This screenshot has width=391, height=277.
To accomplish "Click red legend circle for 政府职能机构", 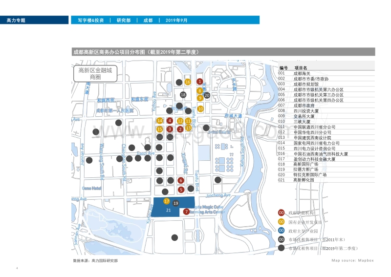I will 282,213.
